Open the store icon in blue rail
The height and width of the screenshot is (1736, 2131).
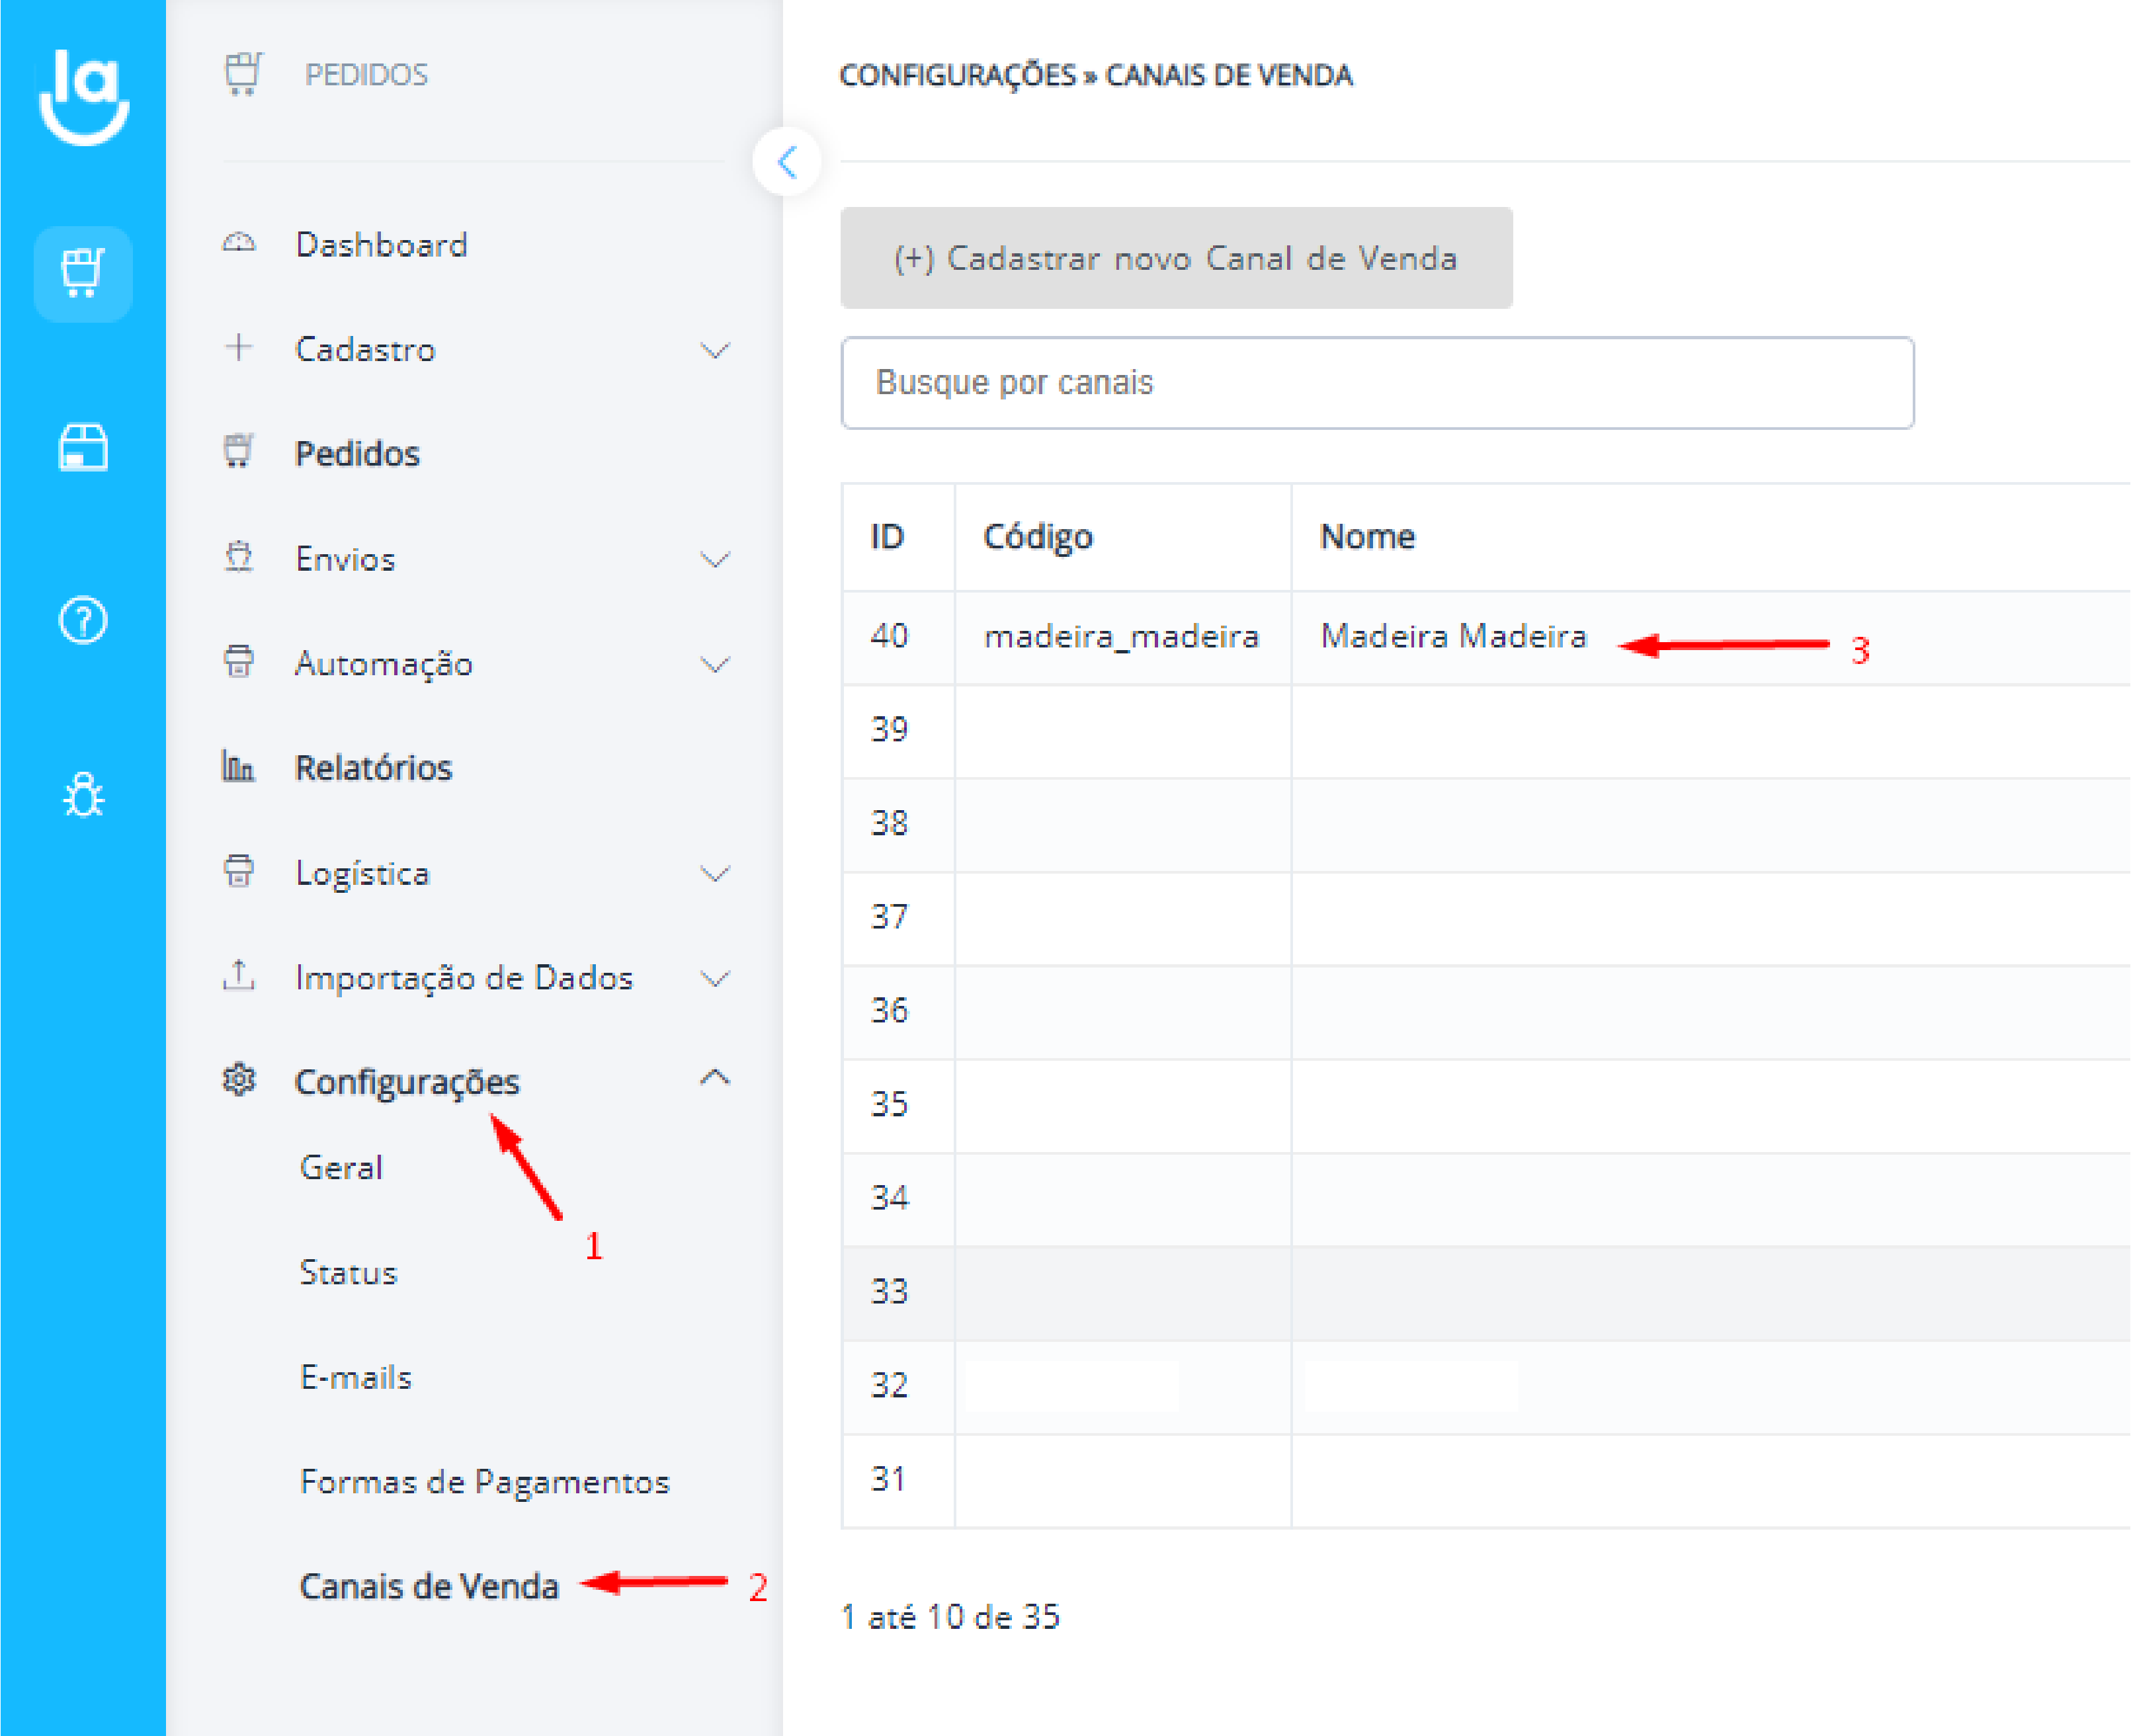(x=83, y=446)
